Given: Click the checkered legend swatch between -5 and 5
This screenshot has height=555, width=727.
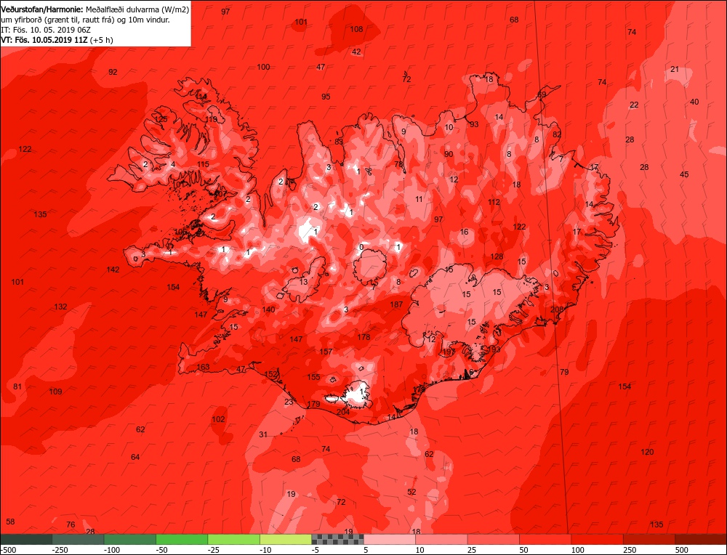Looking at the screenshot, I should (338, 539).
